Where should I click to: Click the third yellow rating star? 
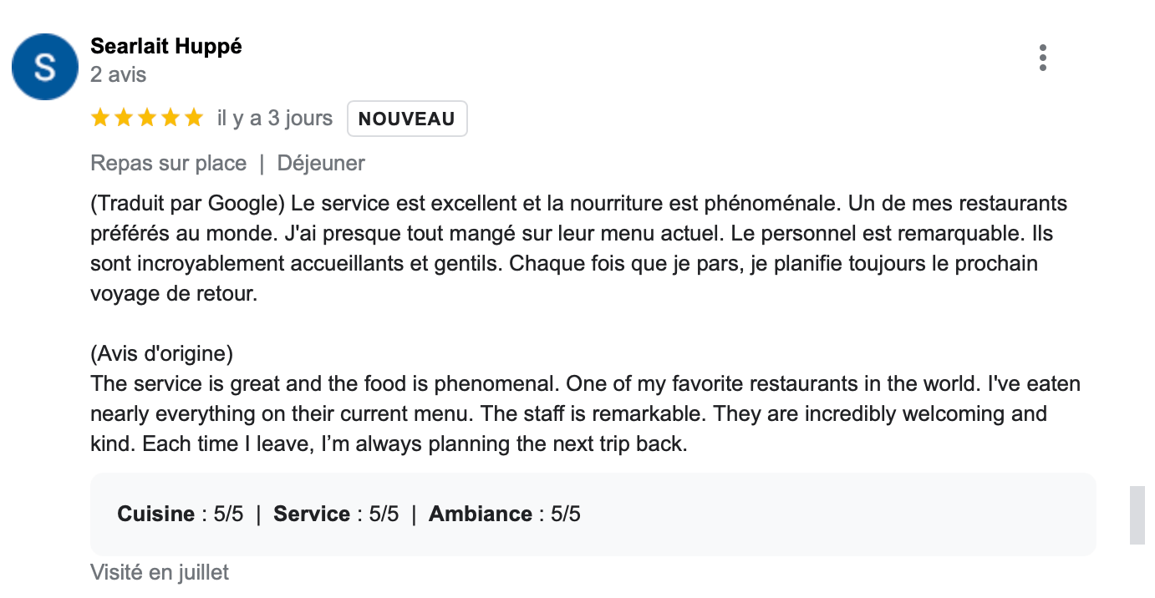[x=147, y=119]
